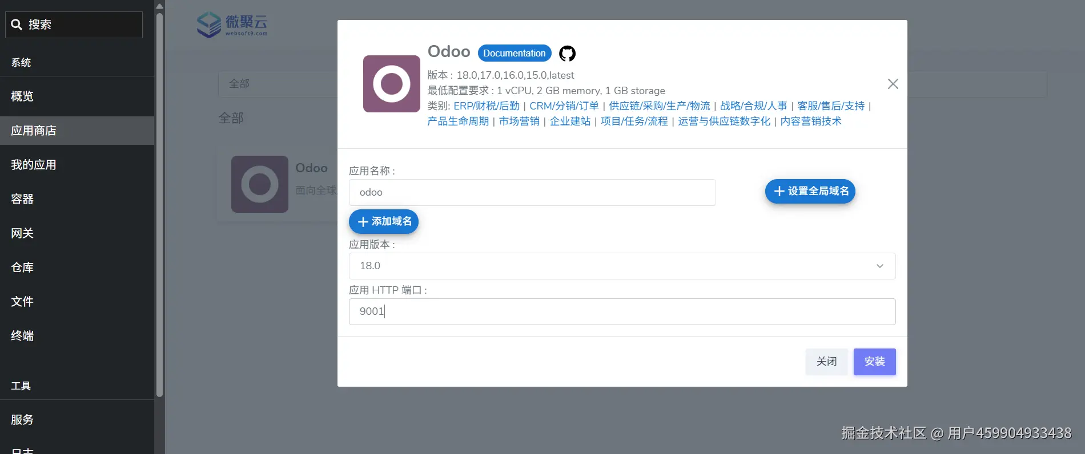Open 仓库 in the sidebar
Image resolution: width=1085 pixels, height=454 pixels.
(77, 267)
